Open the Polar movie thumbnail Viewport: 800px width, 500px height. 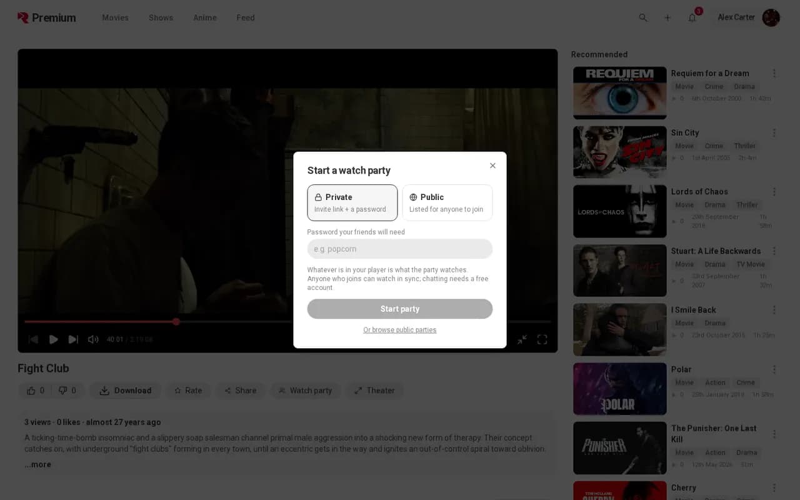[x=620, y=389]
